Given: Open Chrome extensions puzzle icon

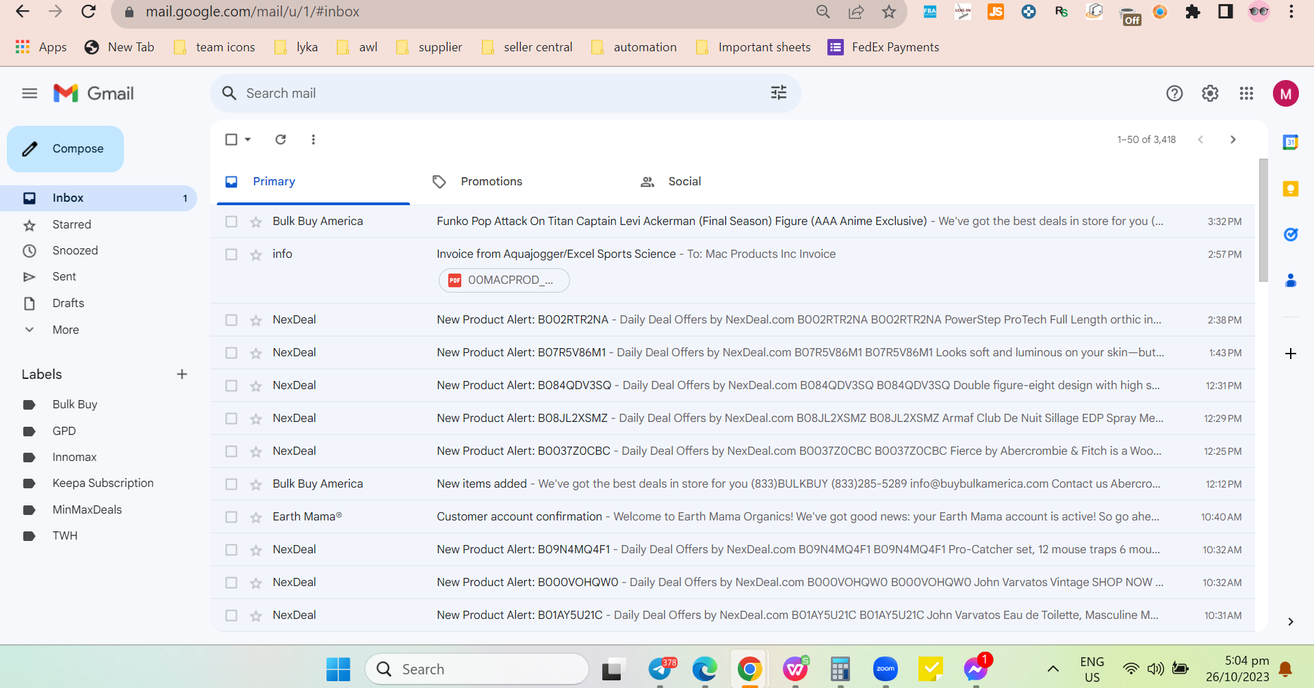Looking at the screenshot, I should pyautogui.click(x=1193, y=12).
